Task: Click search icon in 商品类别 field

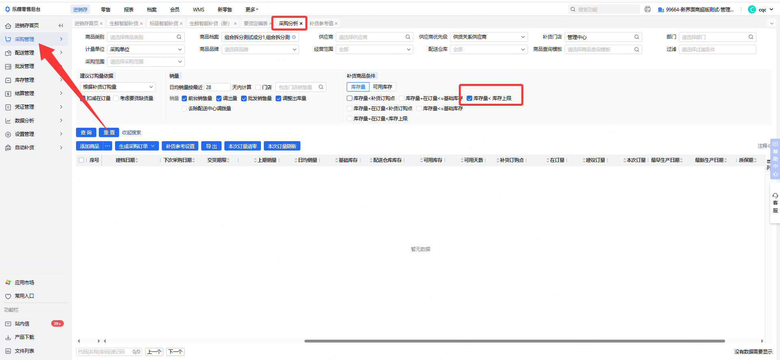Action: (179, 37)
